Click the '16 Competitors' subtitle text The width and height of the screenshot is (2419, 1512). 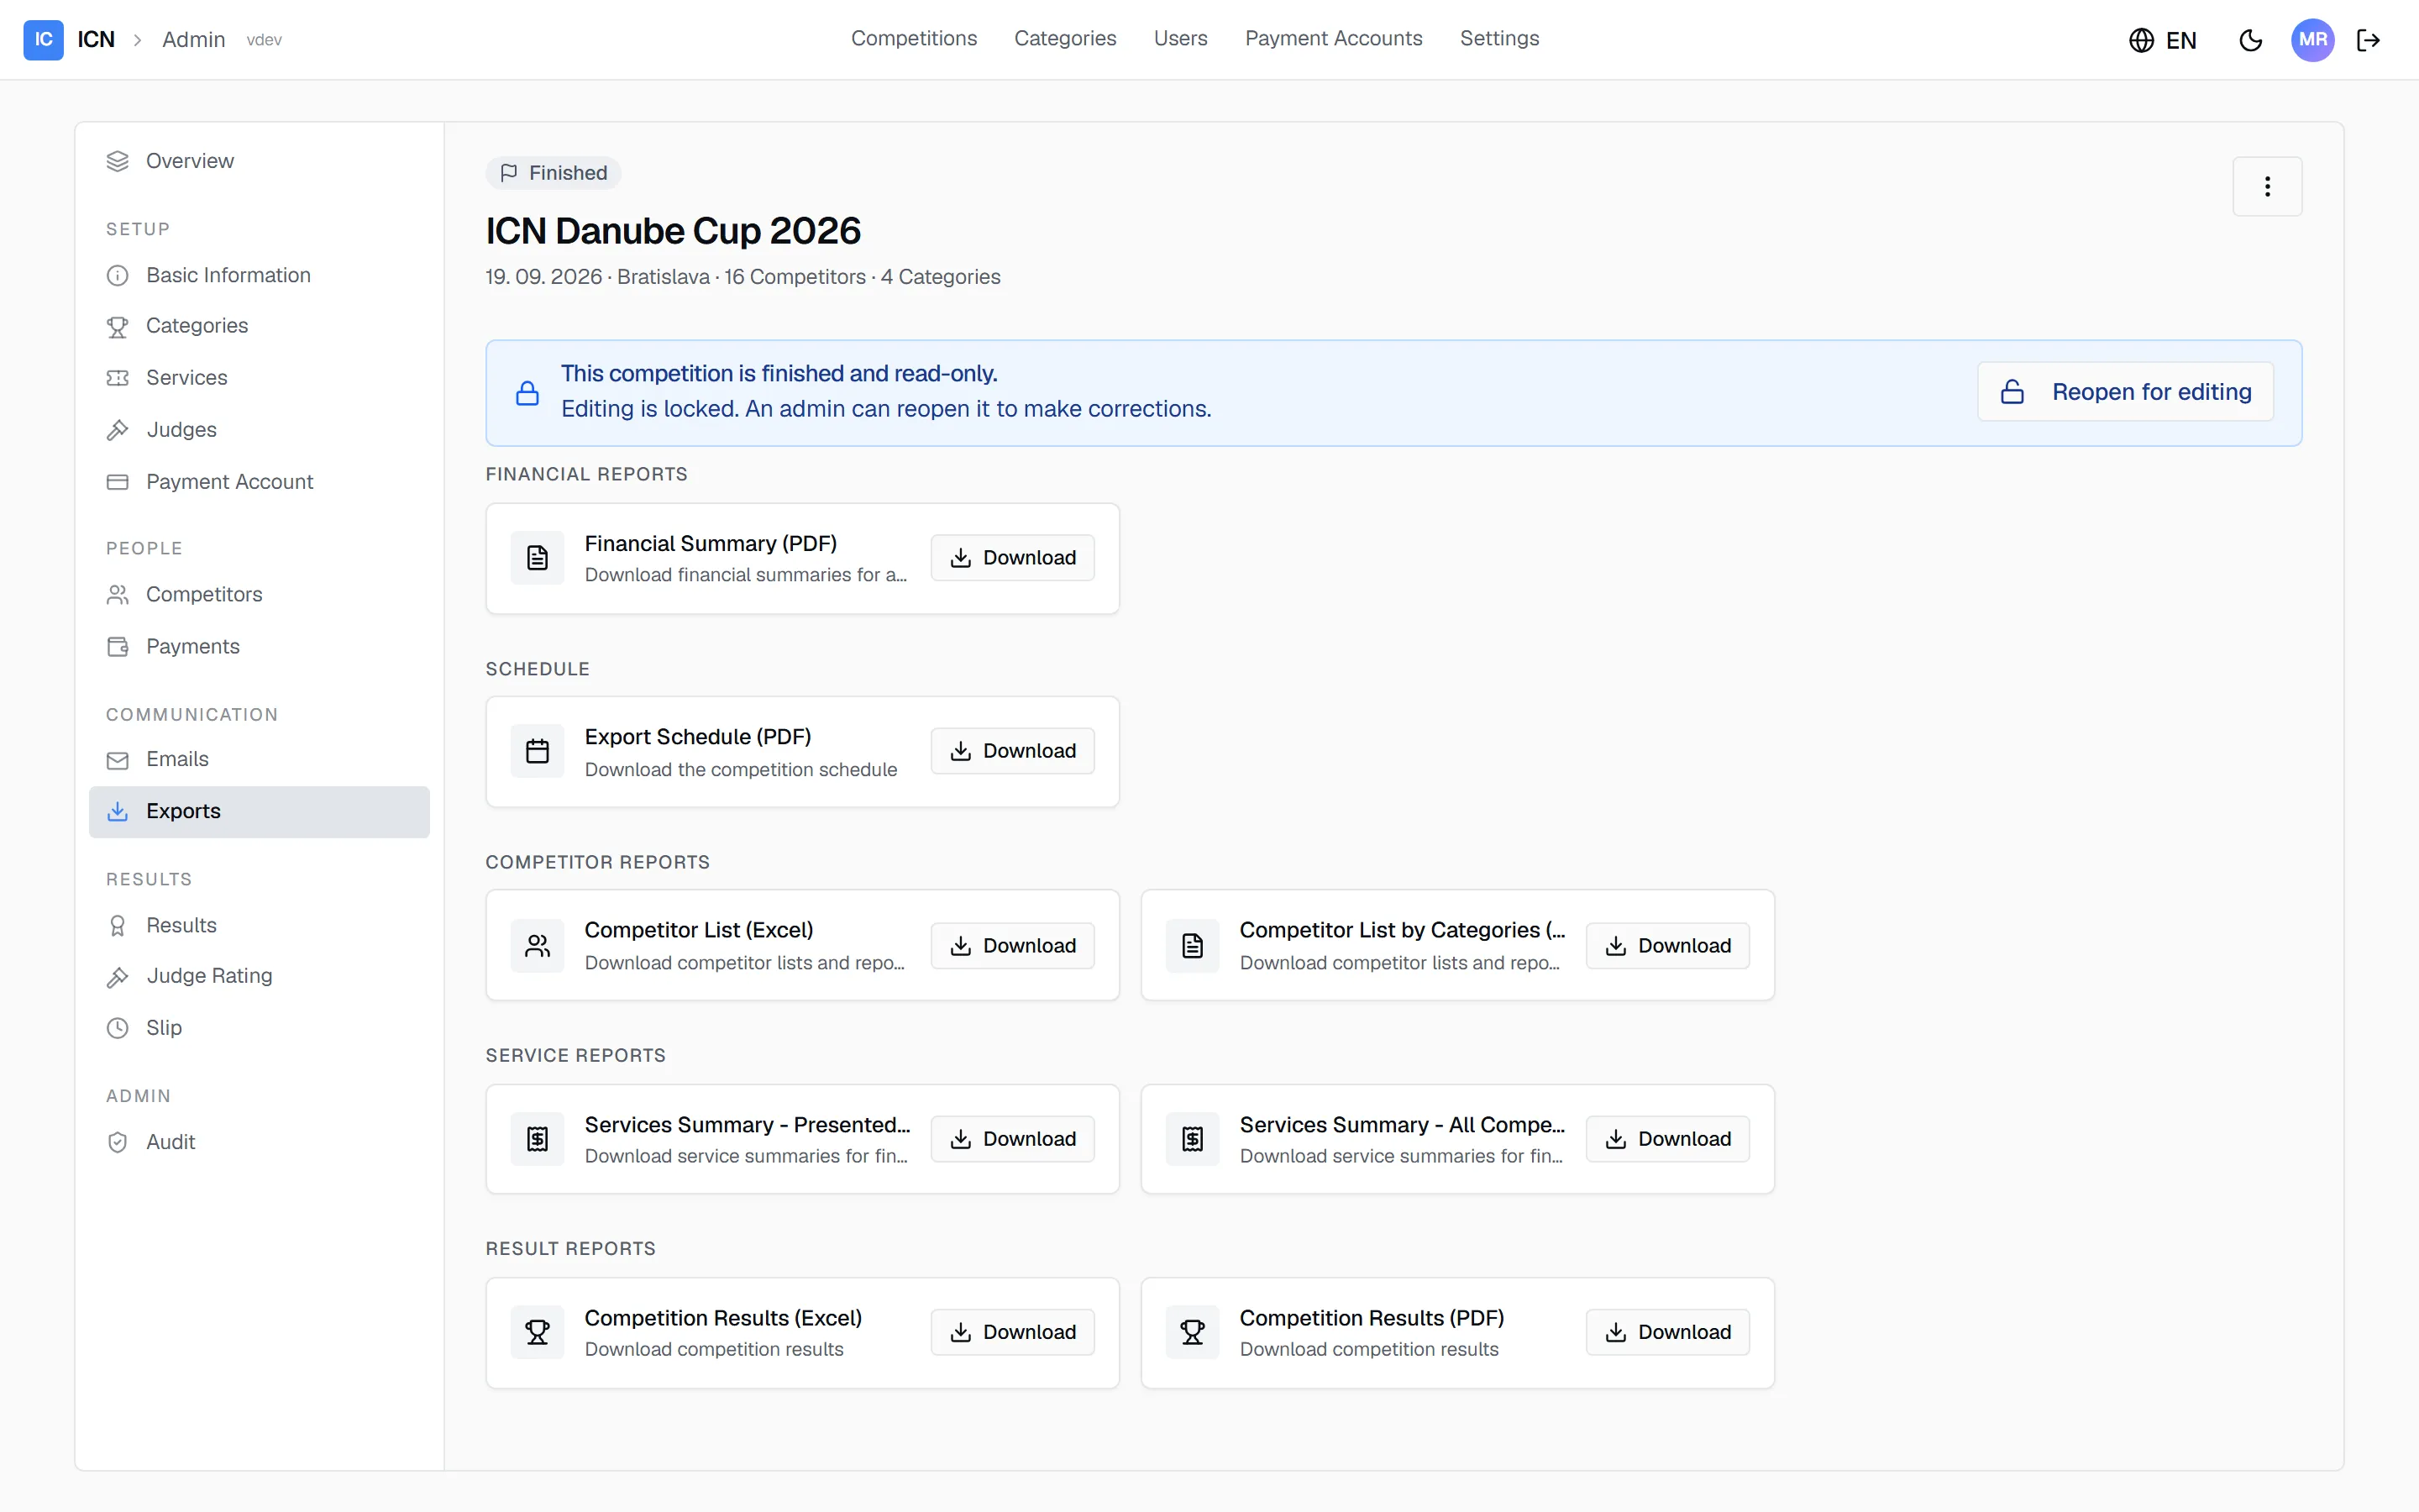[x=795, y=277]
